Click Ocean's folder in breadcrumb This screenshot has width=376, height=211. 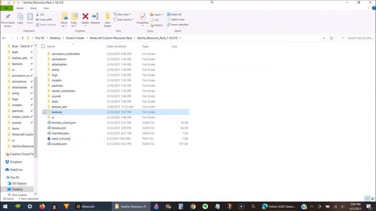(75, 38)
